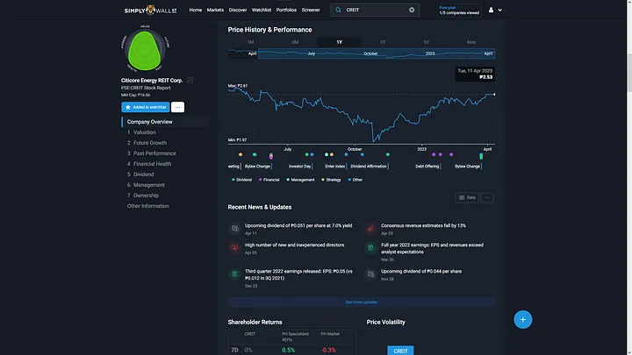Screen dimensions: 632x355
Task: Click the Debt Offering event label
Action: (x=427, y=167)
